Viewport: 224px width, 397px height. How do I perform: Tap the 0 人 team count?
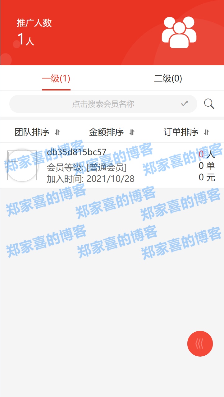click(207, 154)
